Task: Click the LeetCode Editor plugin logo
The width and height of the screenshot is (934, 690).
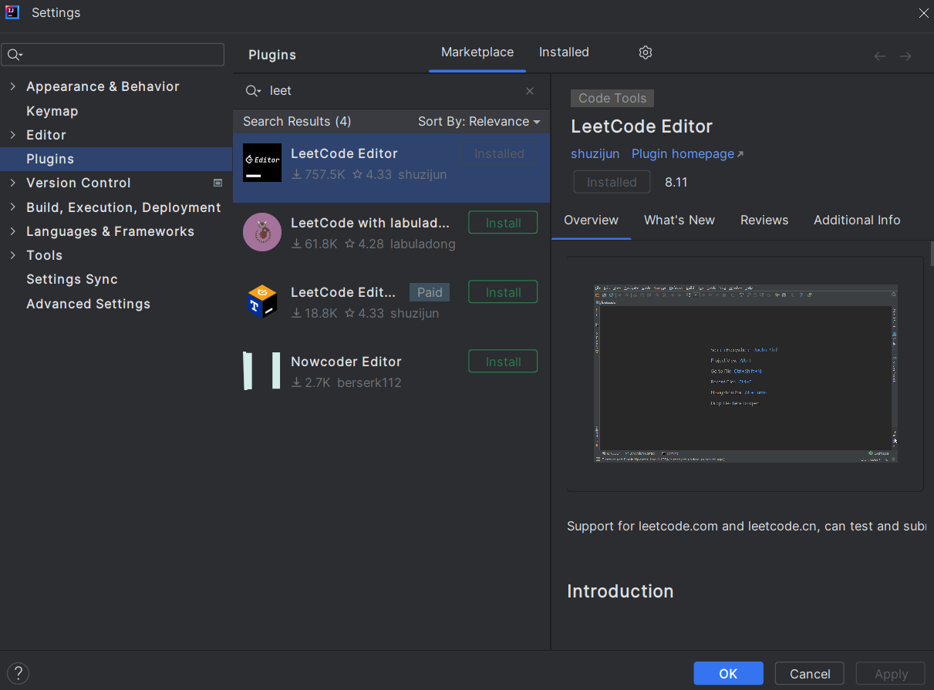Action: [262, 163]
